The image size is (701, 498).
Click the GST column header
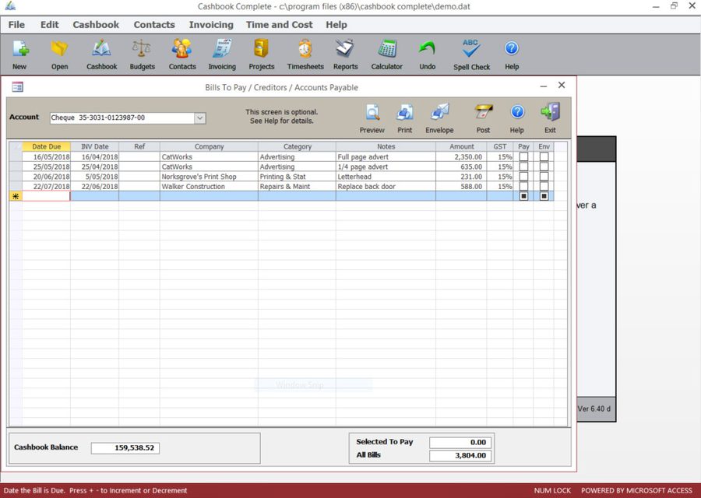[500, 146]
